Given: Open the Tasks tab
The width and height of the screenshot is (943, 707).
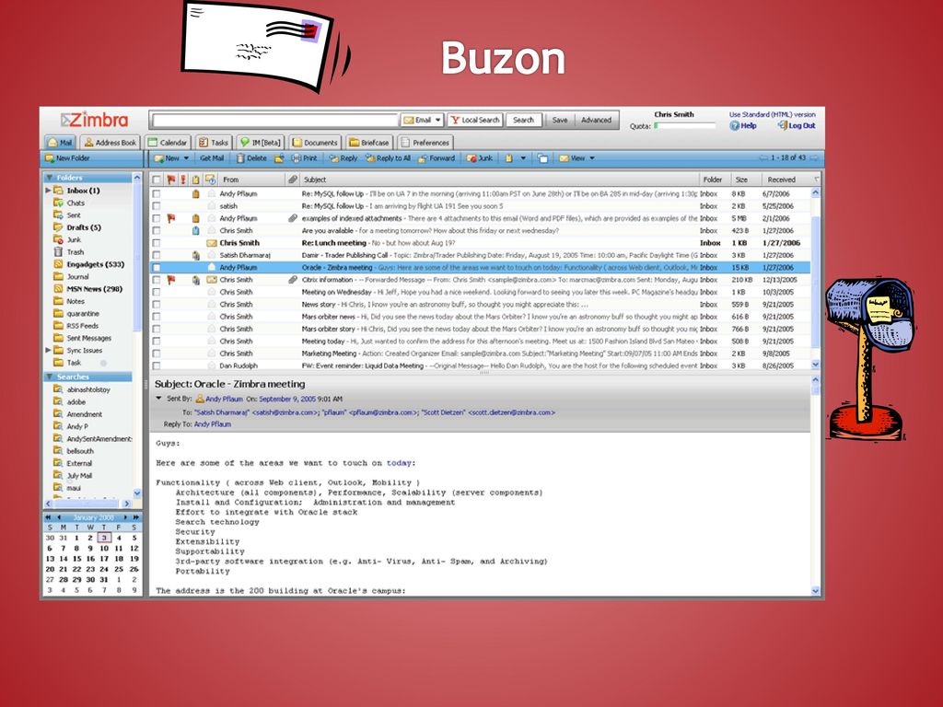Looking at the screenshot, I should (214, 143).
